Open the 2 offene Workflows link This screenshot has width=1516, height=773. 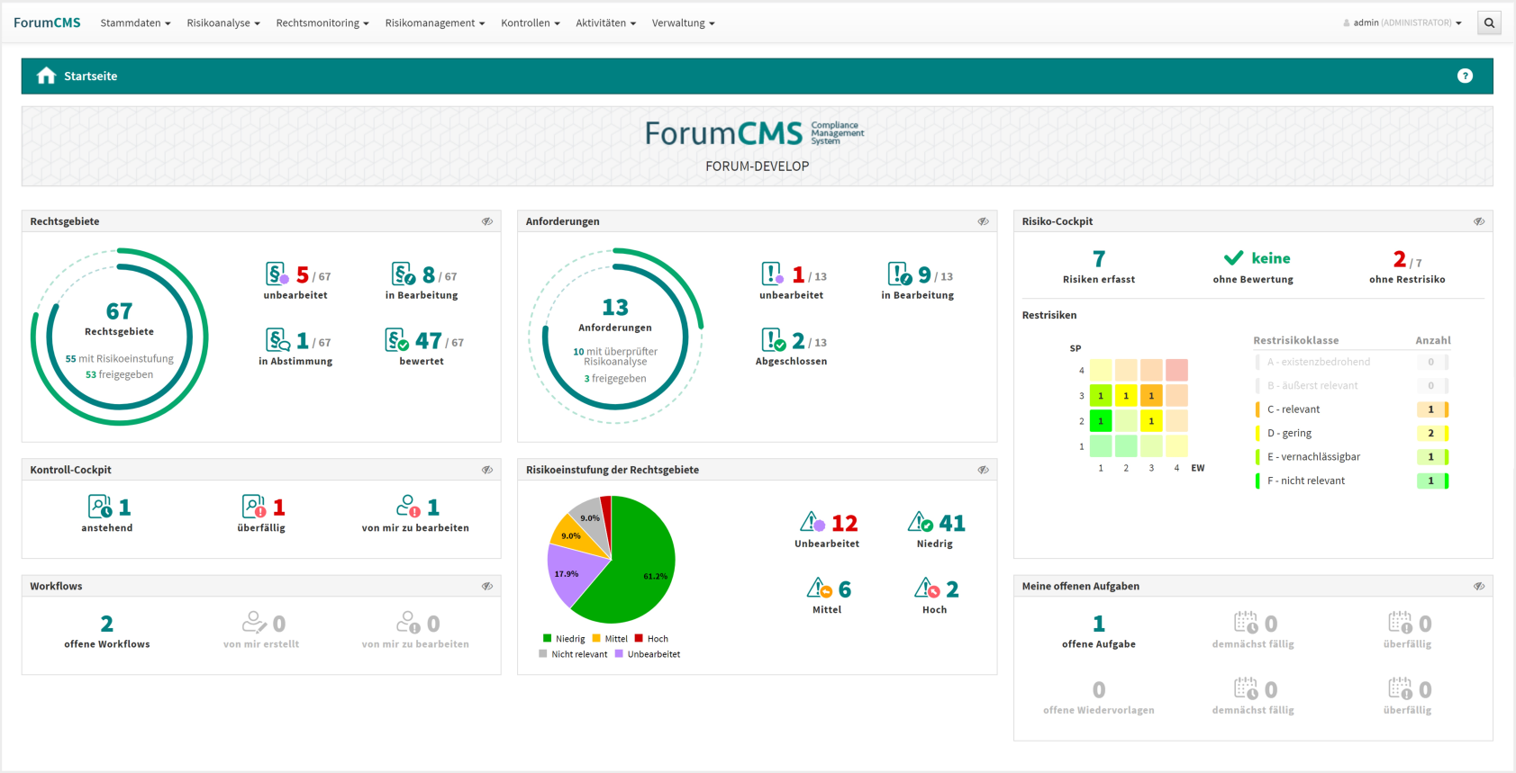point(107,631)
